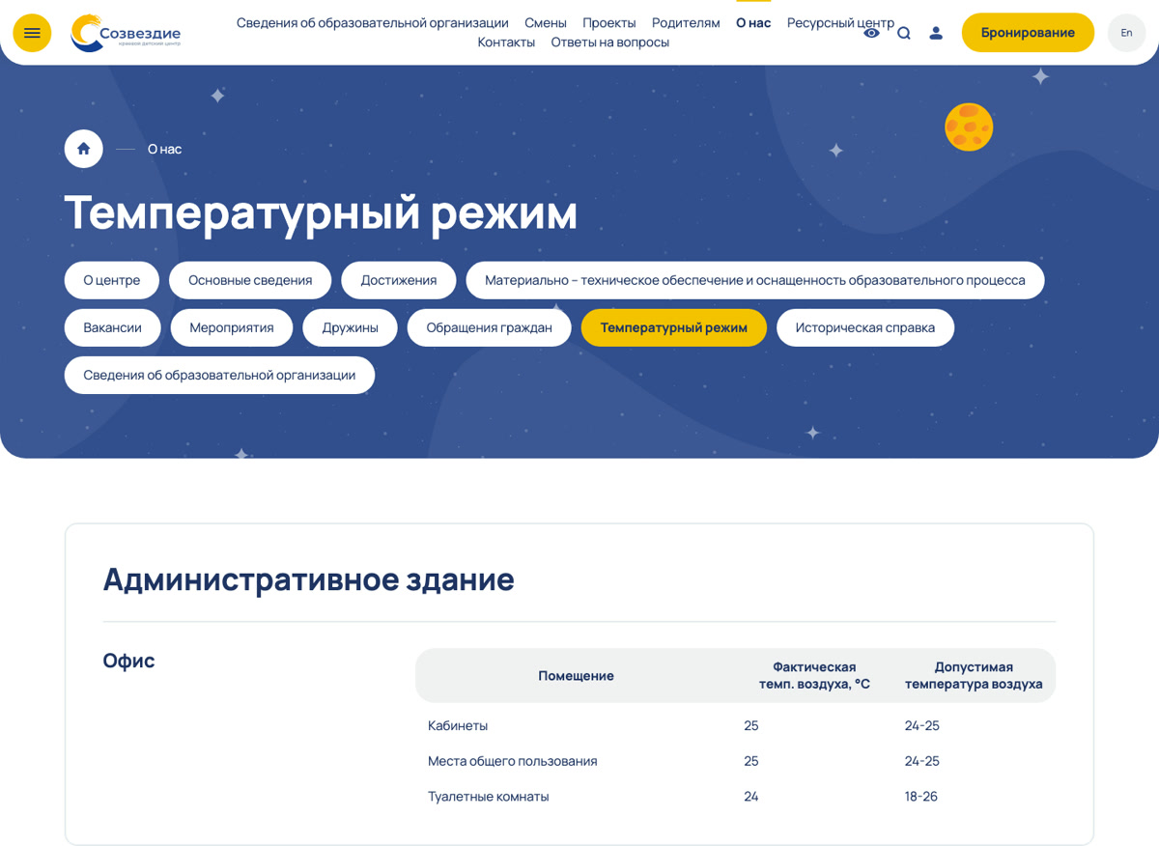Click the Созвездие logo
This screenshot has height=846, width=1159.
126,33
